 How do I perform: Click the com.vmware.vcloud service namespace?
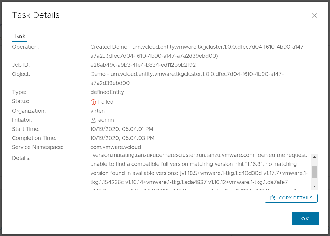pos(116,147)
